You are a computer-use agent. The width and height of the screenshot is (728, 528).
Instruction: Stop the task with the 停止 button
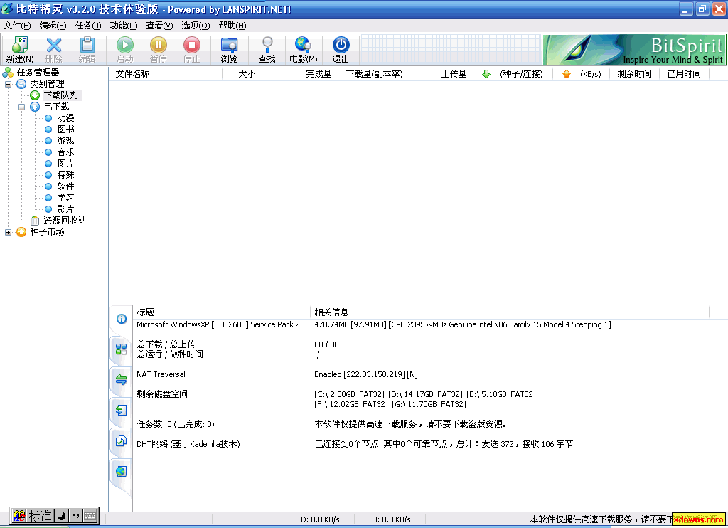click(x=192, y=49)
